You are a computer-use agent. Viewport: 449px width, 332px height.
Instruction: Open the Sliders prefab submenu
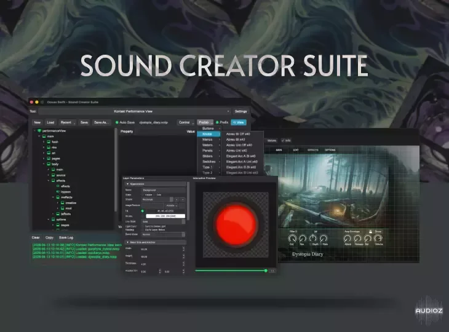coord(209,156)
